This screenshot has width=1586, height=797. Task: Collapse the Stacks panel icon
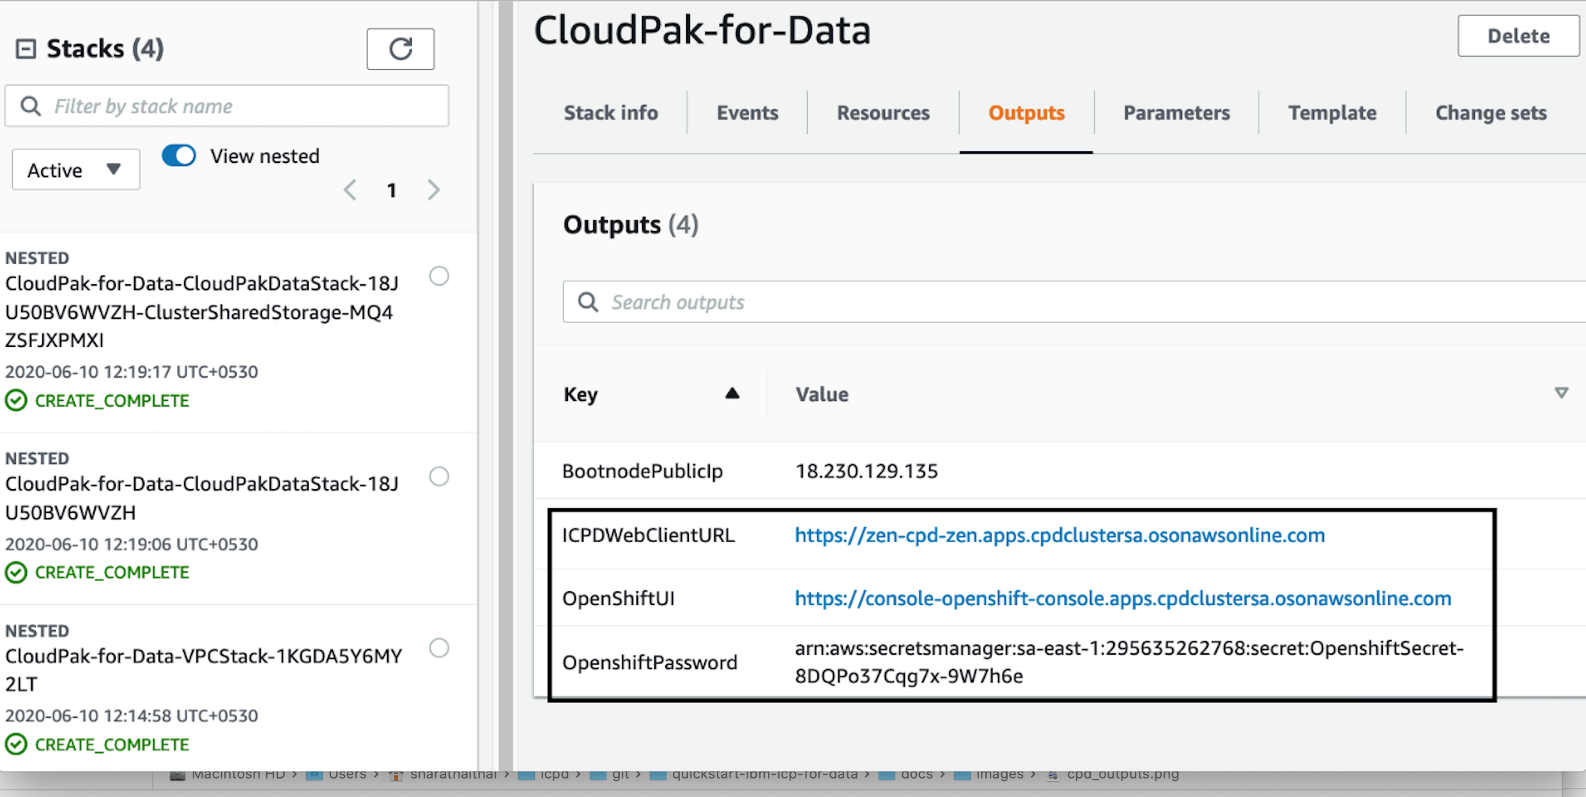click(26, 49)
